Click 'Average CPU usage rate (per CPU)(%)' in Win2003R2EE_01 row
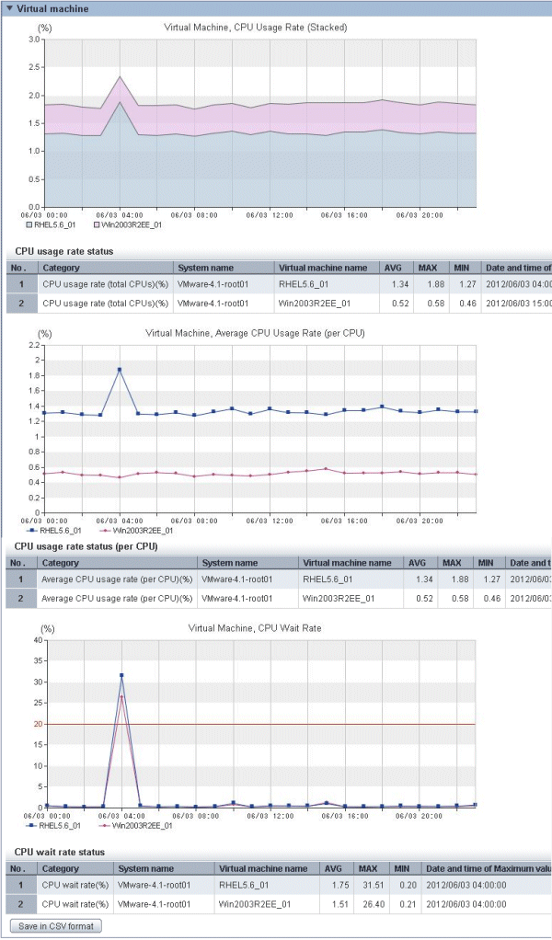552x940 pixels. tap(117, 598)
